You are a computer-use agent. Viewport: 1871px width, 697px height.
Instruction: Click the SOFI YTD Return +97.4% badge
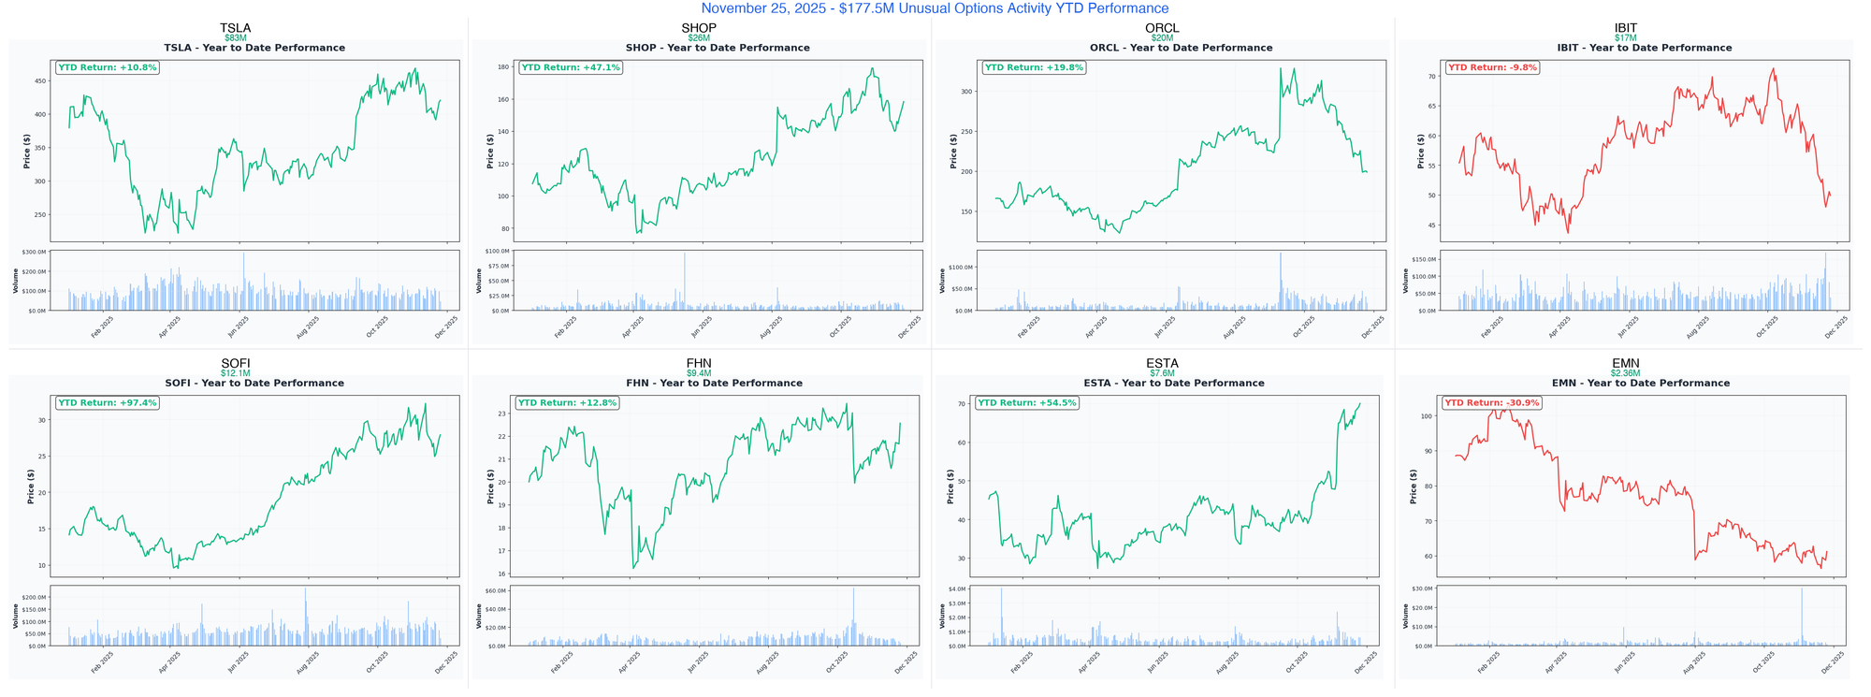[x=107, y=403]
